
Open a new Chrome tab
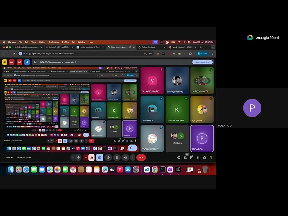[x=201, y=47]
